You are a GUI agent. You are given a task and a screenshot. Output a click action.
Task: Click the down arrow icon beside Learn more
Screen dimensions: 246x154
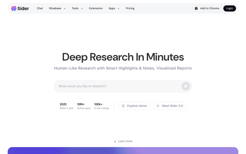(x=115, y=141)
